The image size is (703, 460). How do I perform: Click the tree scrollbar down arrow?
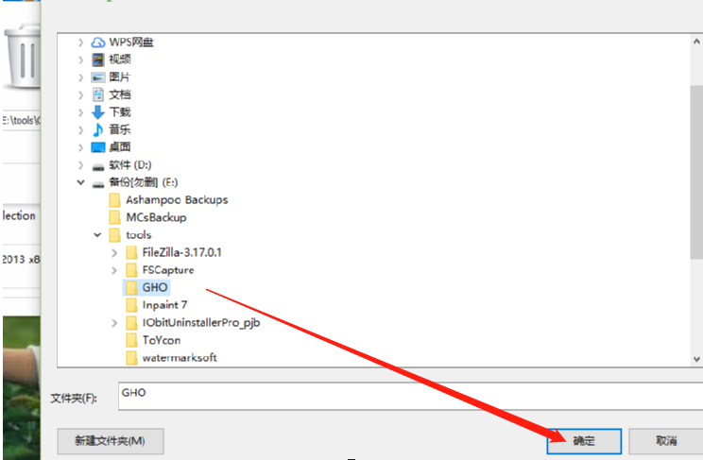point(696,359)
